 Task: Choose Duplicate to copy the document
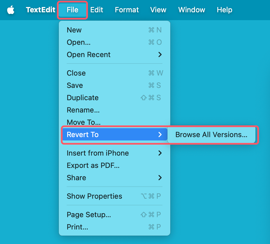pos(83,98)
